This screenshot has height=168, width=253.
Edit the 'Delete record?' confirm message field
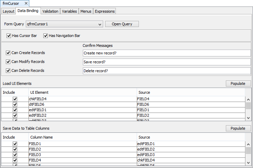(x=167, y=71)
